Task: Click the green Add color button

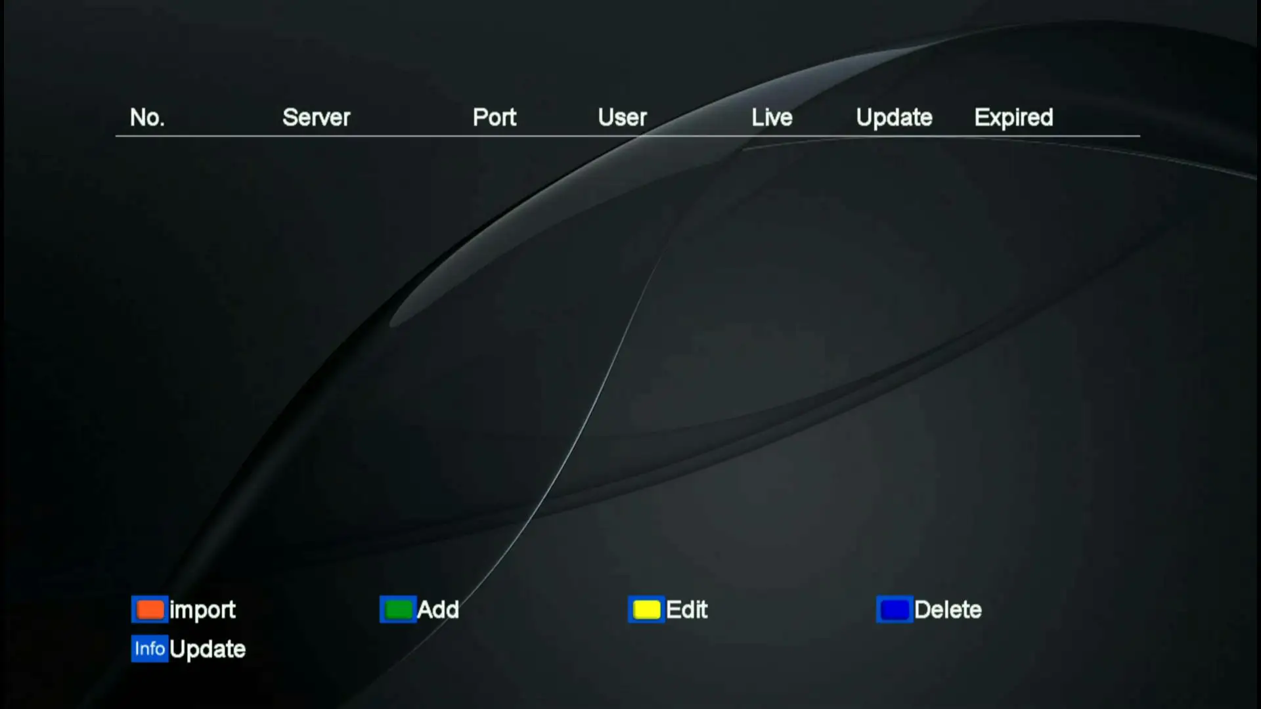Action: pos(398,609)
